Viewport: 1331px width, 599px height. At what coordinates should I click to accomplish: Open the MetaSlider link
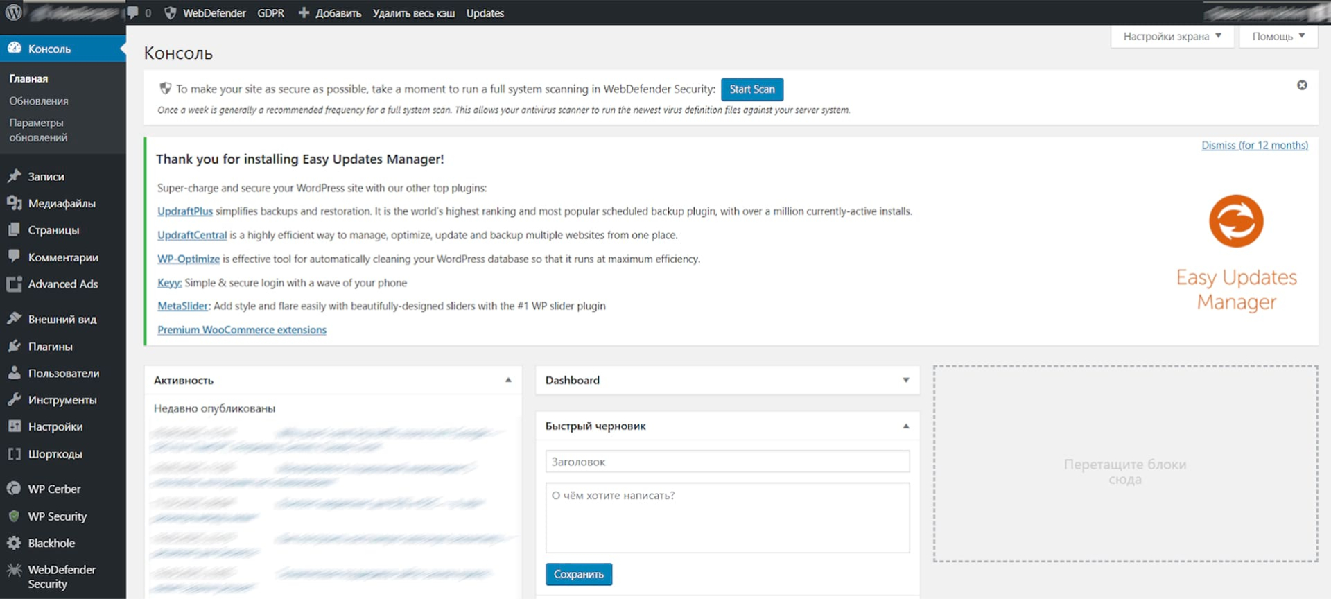183,306
